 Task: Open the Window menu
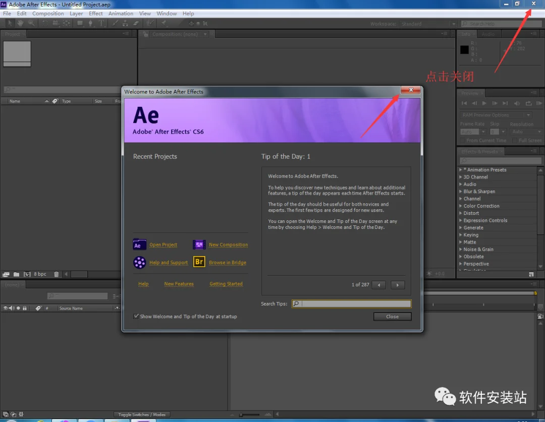167,14
